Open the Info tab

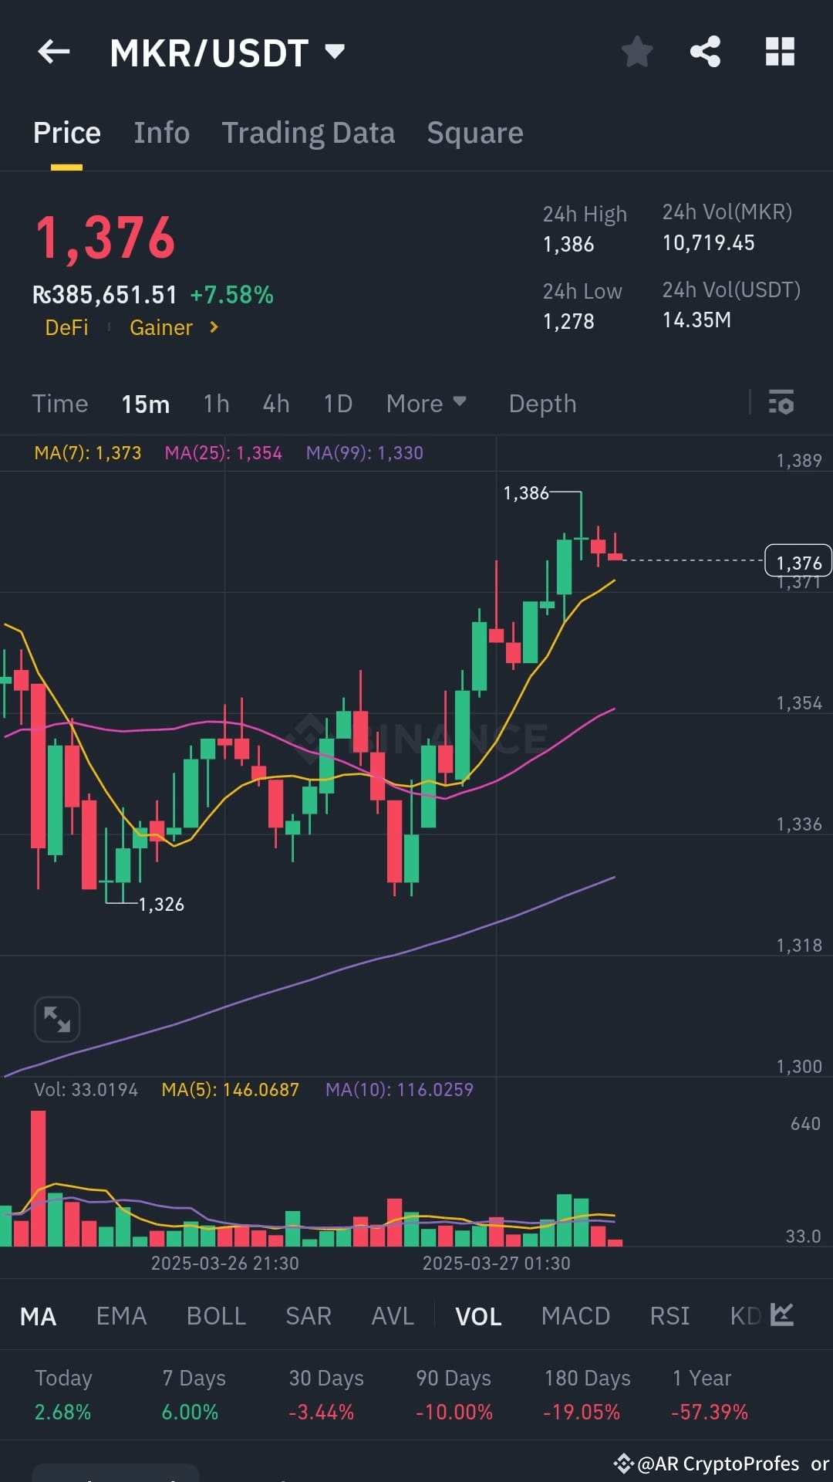(x=161, y=132)
